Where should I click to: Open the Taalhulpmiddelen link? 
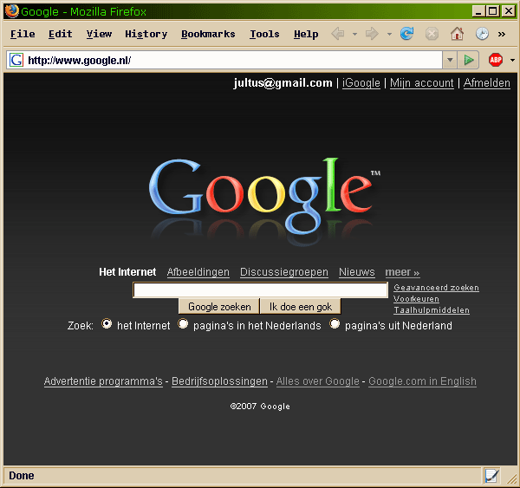432,310
